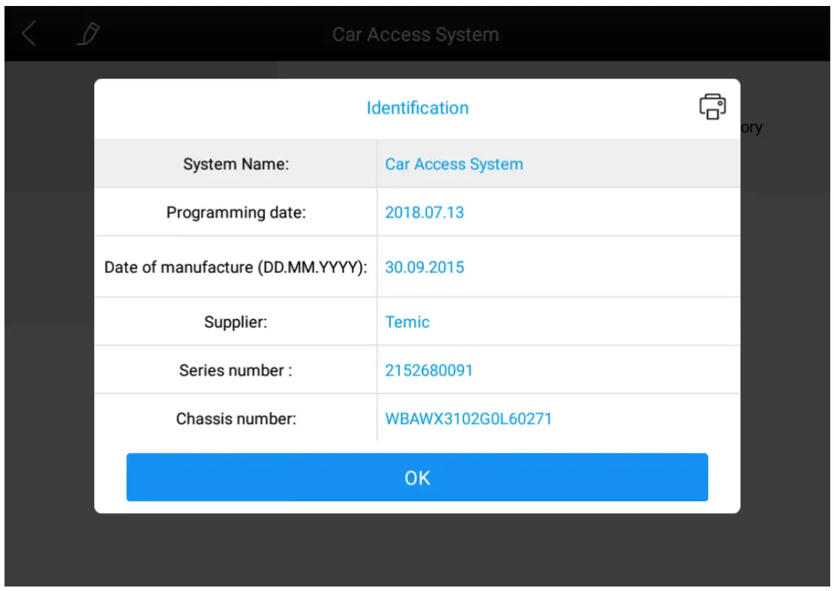Tap the edit pen symbol in dark header
Viewport: 834px width, 591px height.
click(88, 33)
